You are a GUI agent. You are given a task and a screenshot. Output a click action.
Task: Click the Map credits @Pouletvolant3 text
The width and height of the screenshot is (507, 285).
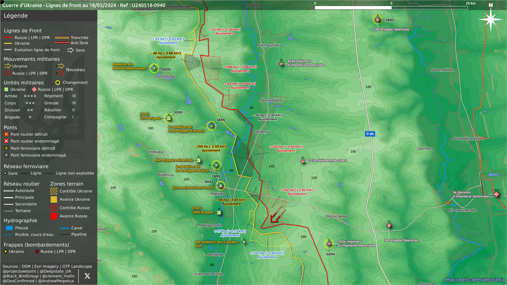pyautogui.click(x=475, y=280)
